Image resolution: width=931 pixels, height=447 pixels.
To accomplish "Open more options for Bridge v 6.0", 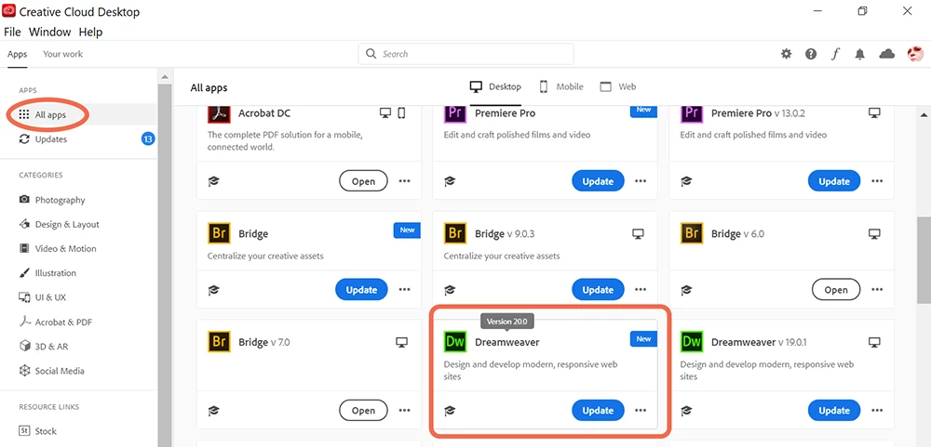I will [x=877, y=289].
